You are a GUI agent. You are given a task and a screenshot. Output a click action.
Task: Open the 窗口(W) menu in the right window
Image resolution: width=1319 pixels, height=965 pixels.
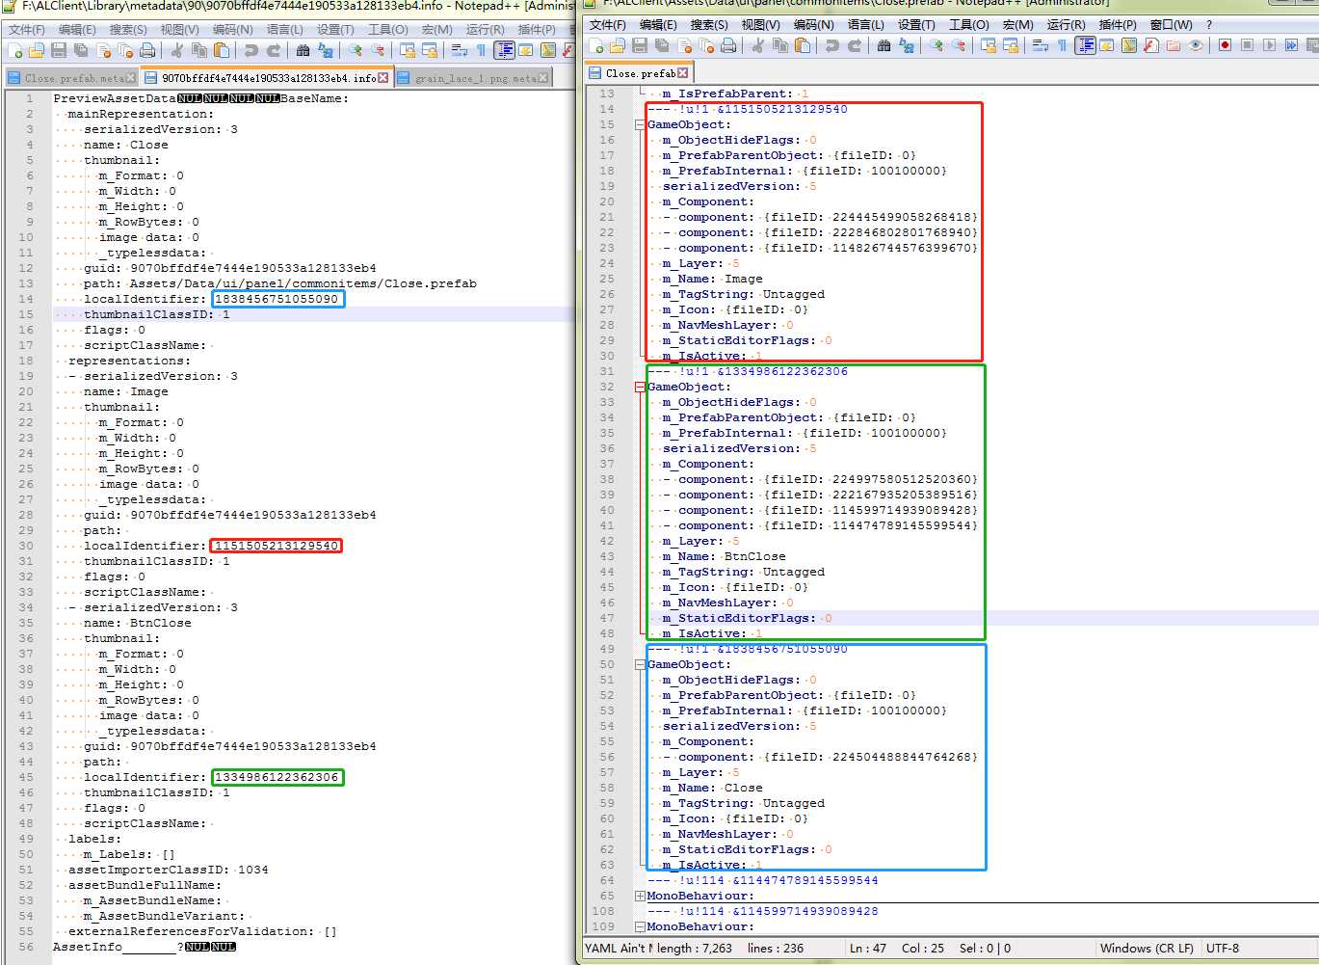pyautogui.click(x=1171, y=24)
